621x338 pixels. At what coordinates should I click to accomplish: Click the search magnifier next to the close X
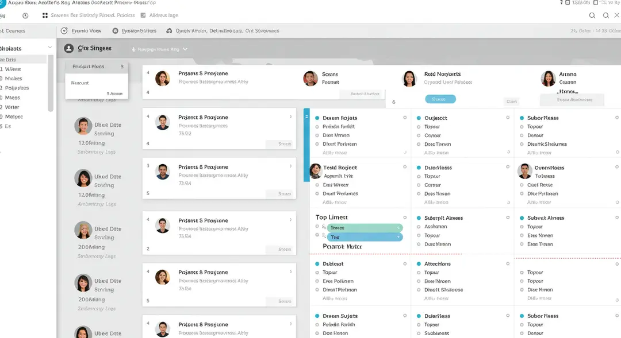[x=606, y=15]
